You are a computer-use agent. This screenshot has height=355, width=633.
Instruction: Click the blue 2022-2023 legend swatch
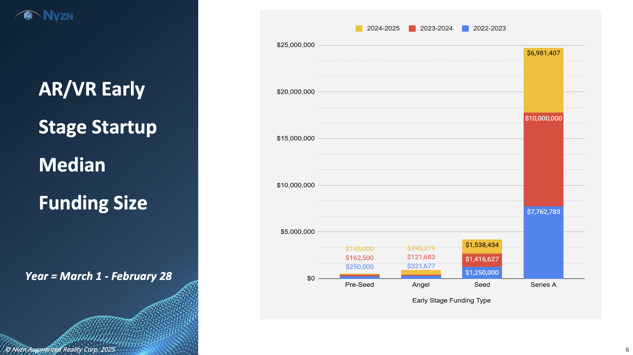click(465, 29)
